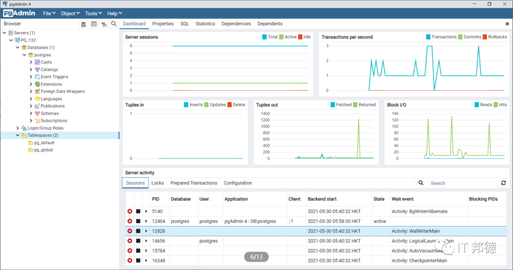This screenshot has height=270, width=513.
Task: Open the Help menu
Action: 114,13
